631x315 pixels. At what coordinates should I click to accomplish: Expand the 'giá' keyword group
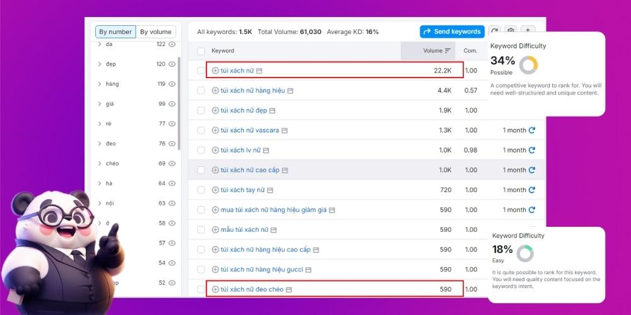100,104
